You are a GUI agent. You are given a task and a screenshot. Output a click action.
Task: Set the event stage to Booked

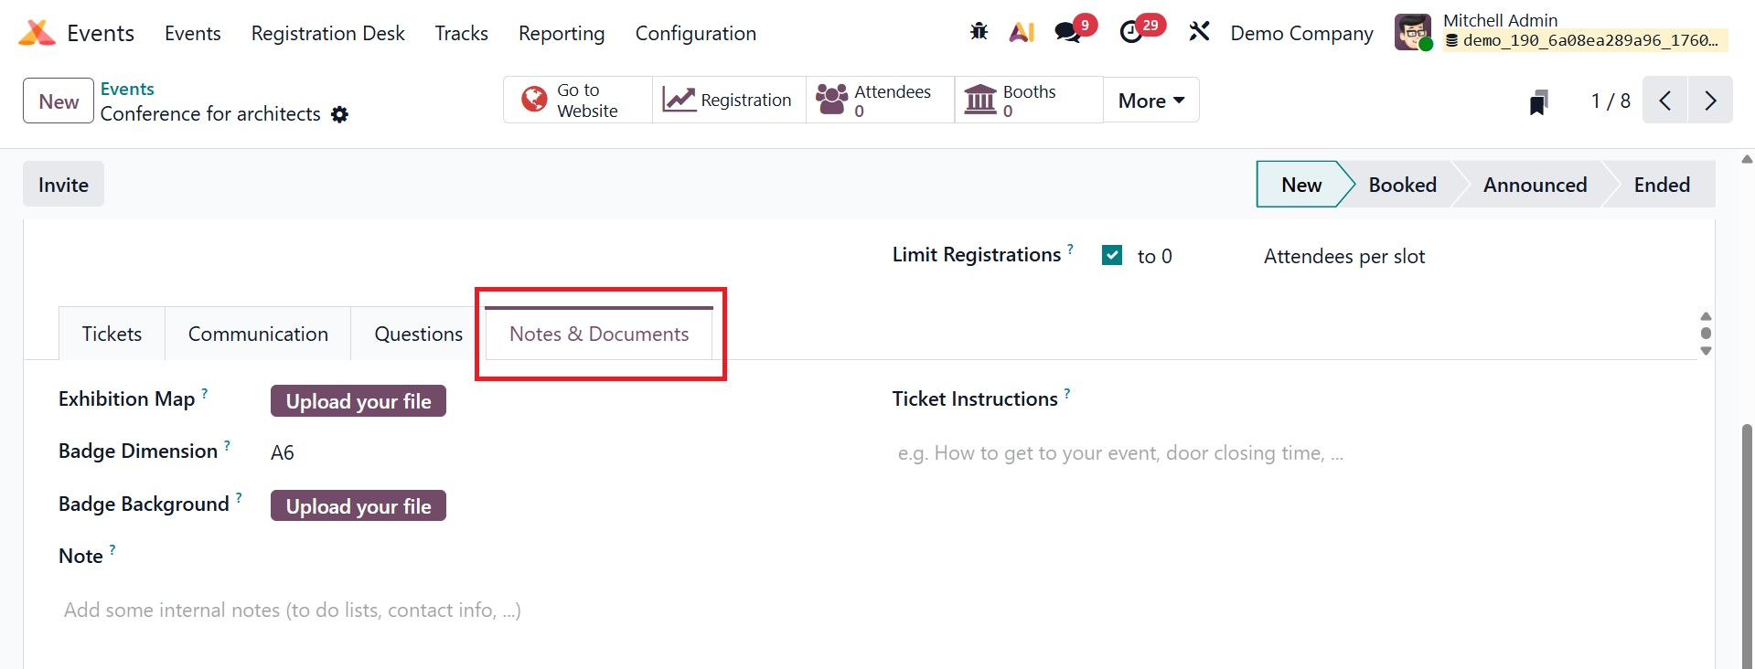point(1402,185)
